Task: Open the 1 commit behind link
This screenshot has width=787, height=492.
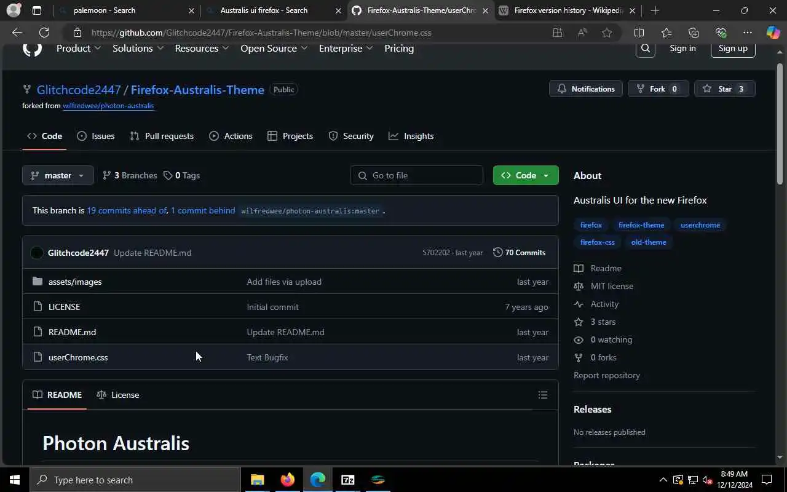Action: (203, 210)
